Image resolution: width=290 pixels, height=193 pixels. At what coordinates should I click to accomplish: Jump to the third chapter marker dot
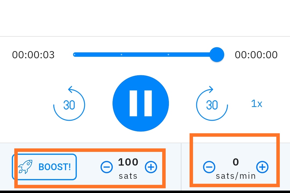pos(168,55)
